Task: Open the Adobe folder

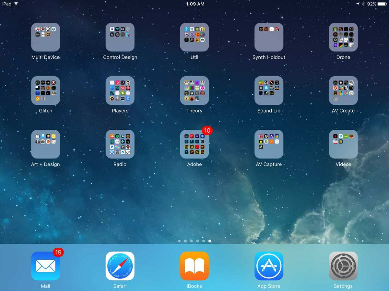Action: (x=194, y=144)
